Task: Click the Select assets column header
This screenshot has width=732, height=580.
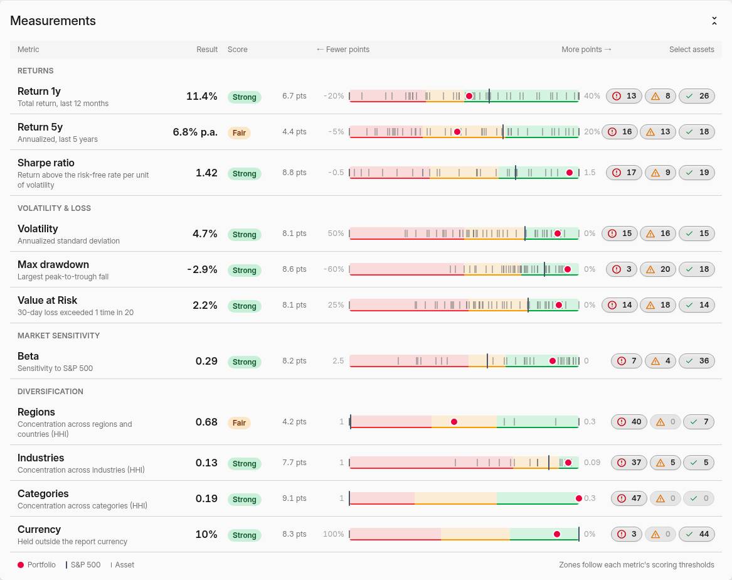Action: click(691, 49)
